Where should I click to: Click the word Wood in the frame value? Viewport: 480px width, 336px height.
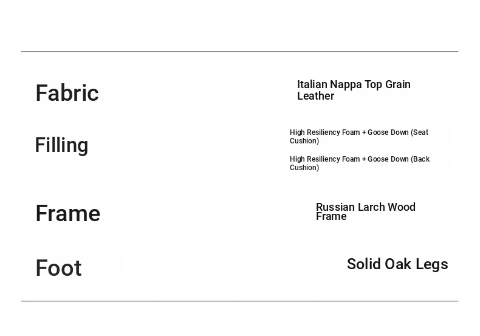[402, 207]
